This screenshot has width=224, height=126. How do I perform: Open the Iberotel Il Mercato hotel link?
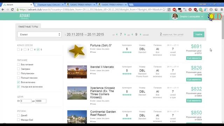click(102, 67)
